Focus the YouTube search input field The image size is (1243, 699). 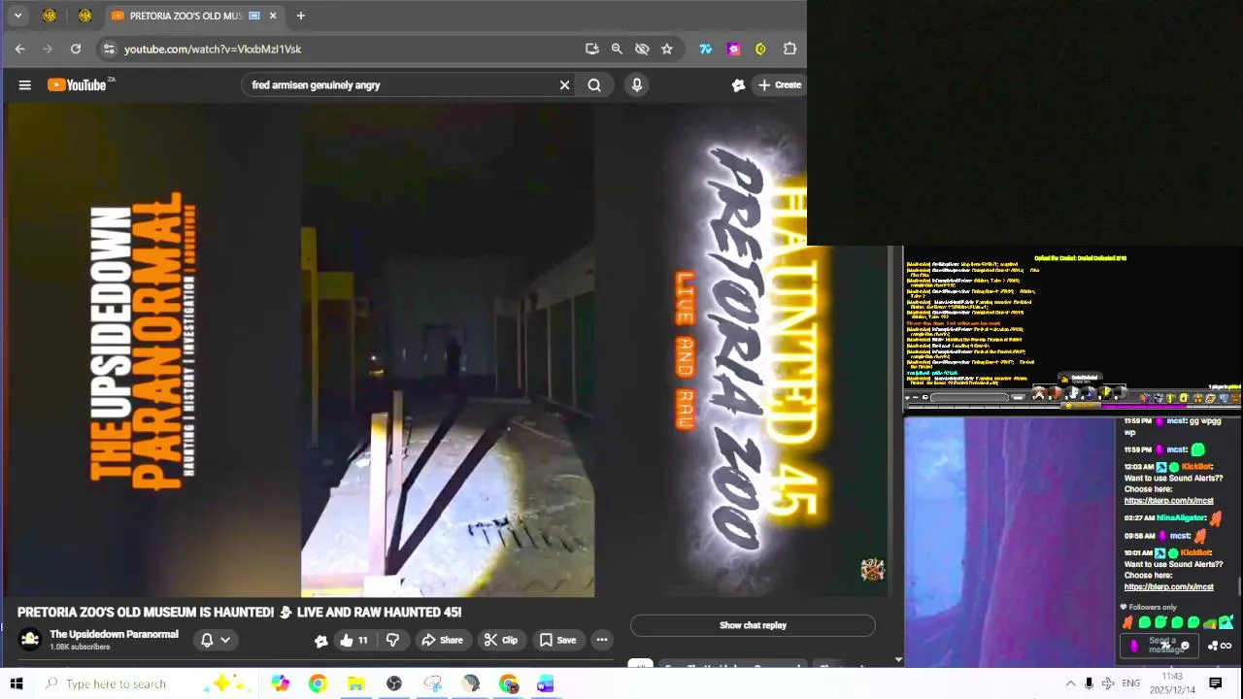pyautogui.click(x=400, y=85)
